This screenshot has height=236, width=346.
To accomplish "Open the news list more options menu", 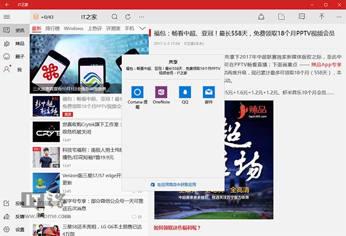I will 141,17.
